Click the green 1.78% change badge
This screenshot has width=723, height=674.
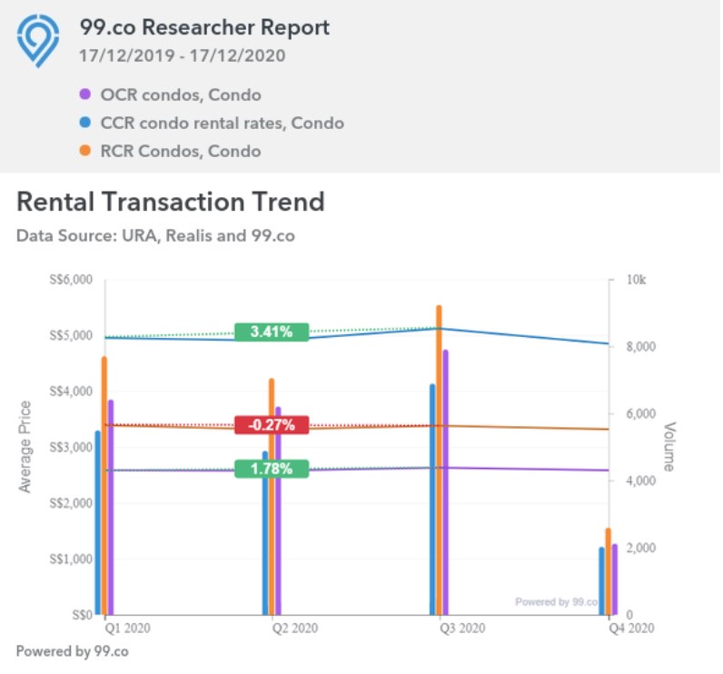point(272,469)
